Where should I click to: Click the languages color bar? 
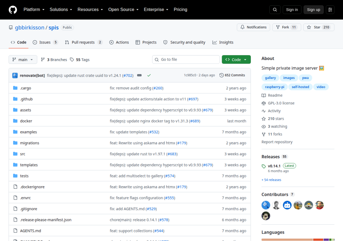[x=298, y=240]
